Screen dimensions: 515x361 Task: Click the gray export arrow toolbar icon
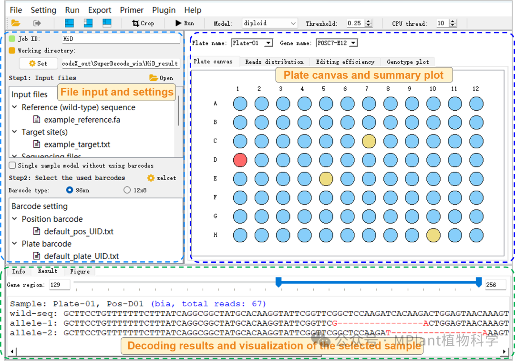(37, 23)
